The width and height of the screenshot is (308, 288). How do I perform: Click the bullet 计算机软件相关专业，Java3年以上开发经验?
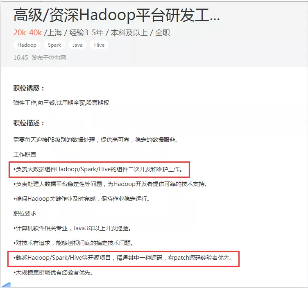click(72, 228)
